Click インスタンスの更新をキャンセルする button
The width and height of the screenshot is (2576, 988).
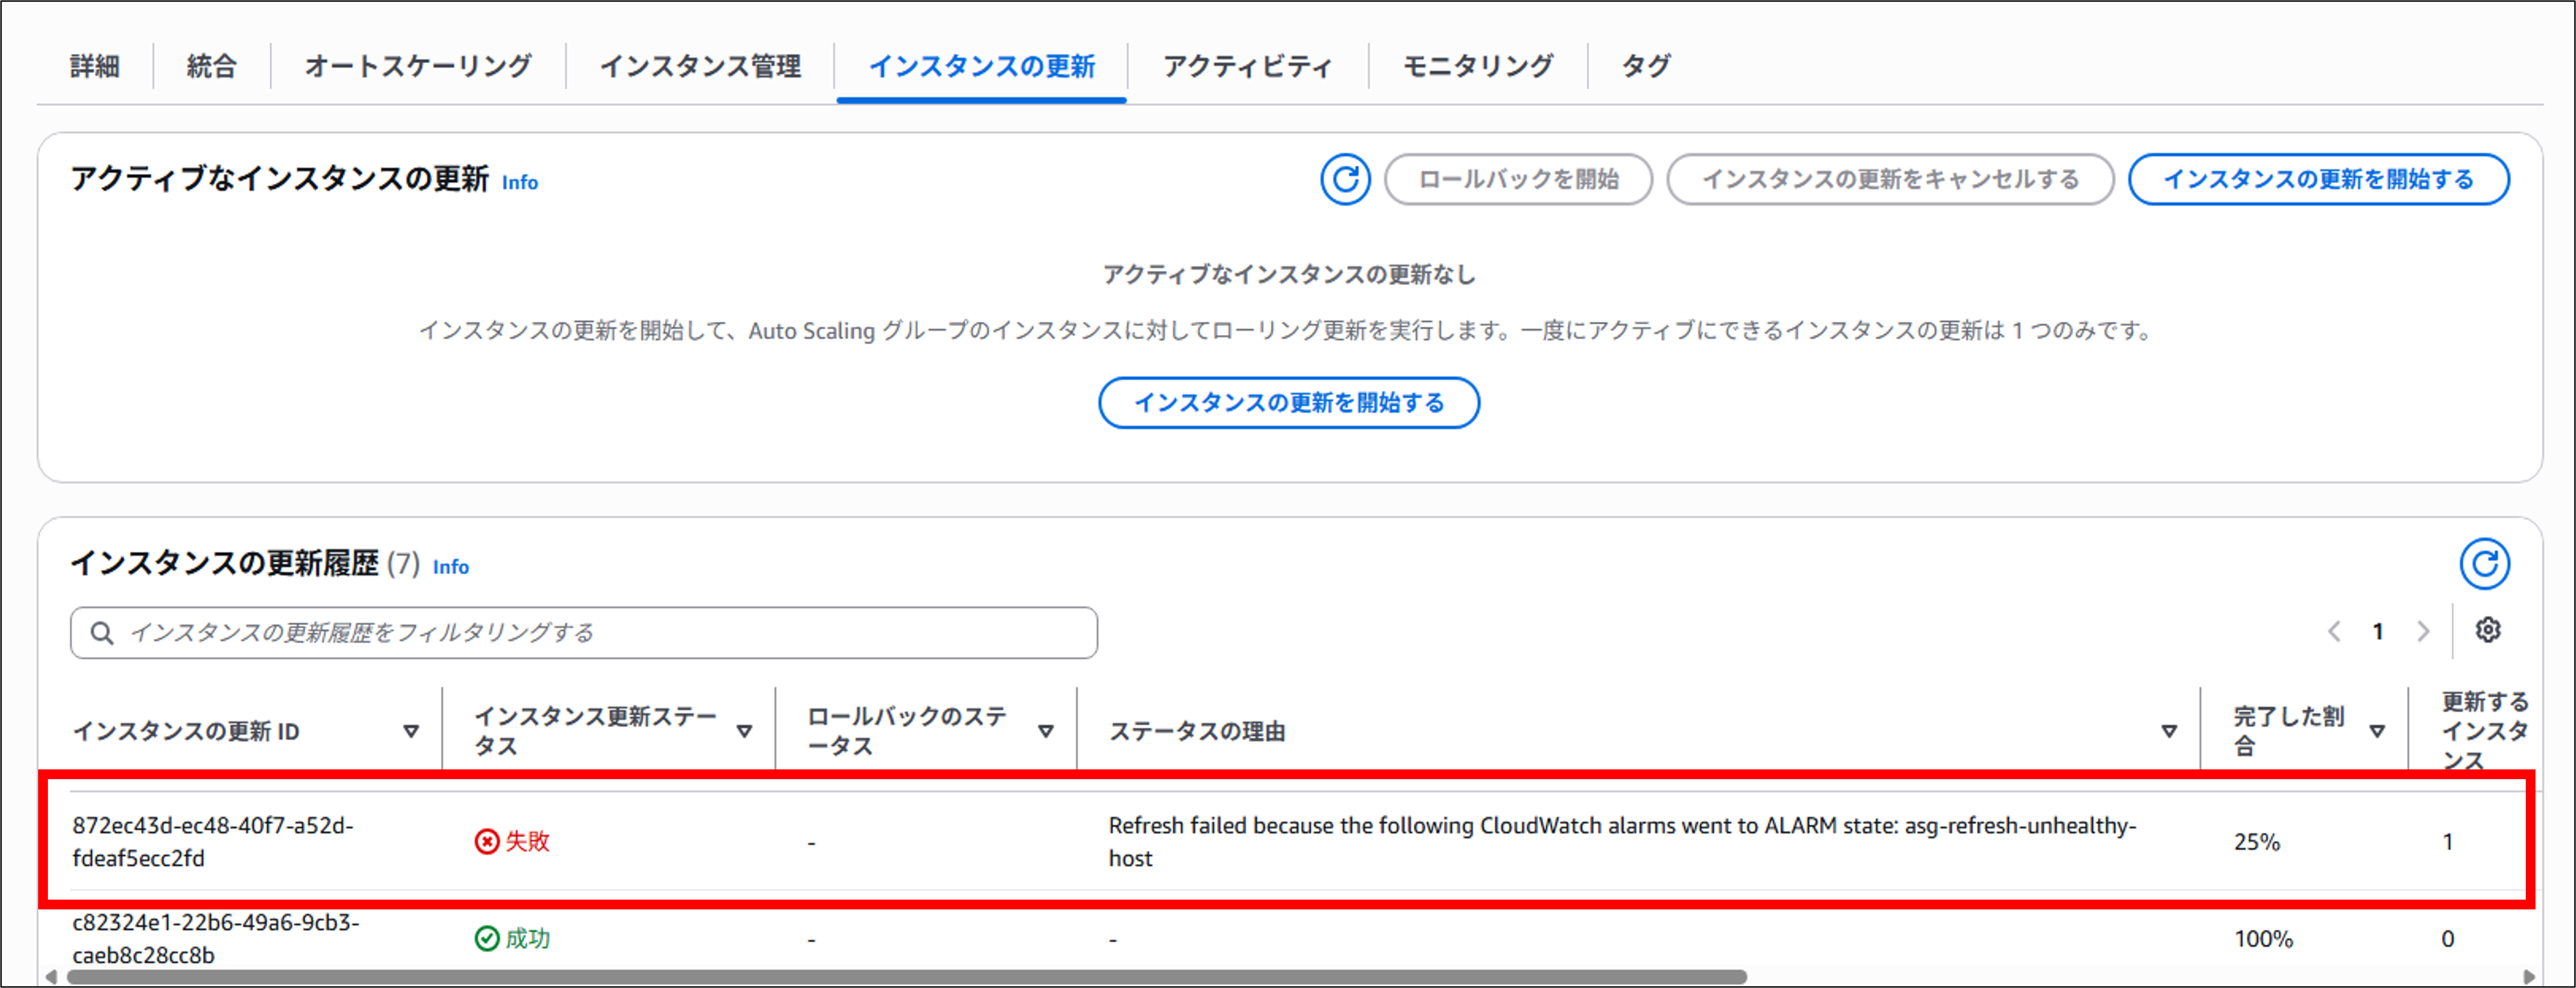(1890, 179)
